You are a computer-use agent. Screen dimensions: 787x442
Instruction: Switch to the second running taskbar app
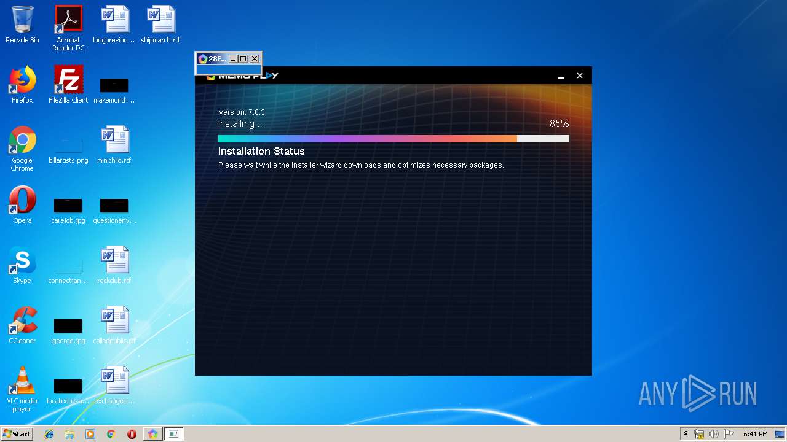coord(173,434)
